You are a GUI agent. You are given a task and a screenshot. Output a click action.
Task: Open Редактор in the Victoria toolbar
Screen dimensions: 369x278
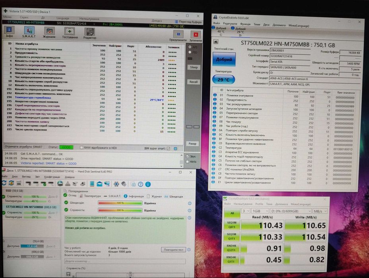coord(89,33)
